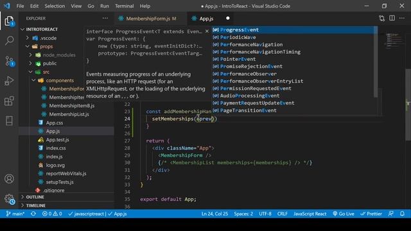Change indentation Spaces: 2
The width and height of the screenshot is (411, 231).
pyautogui.click(x=243, y=214)
